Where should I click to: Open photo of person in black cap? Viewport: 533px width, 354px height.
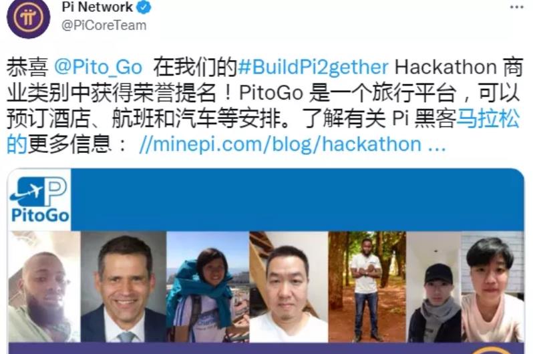(433, 287)
